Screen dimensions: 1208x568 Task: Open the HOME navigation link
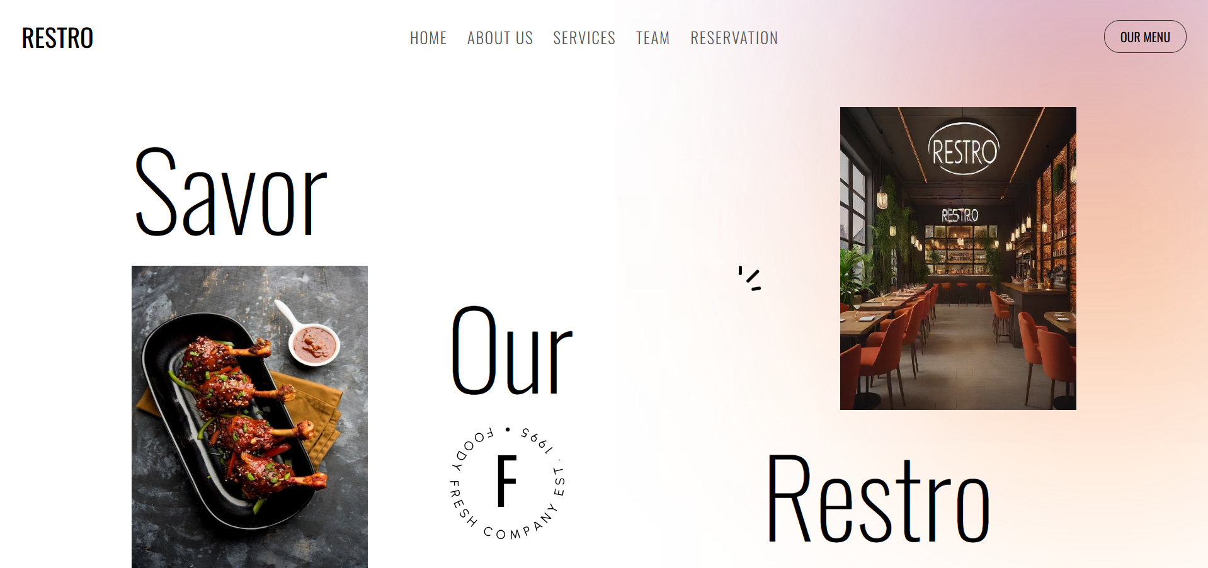tap(428, 38)
